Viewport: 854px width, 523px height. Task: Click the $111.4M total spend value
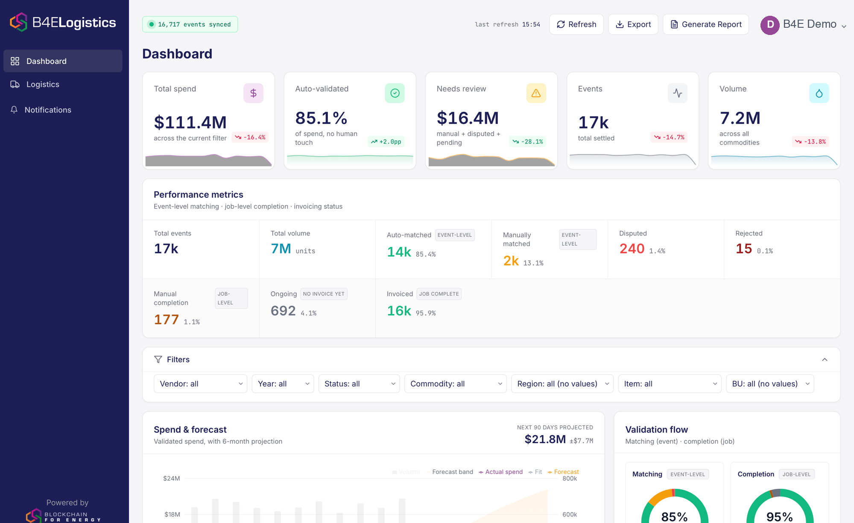coord(190,122)
